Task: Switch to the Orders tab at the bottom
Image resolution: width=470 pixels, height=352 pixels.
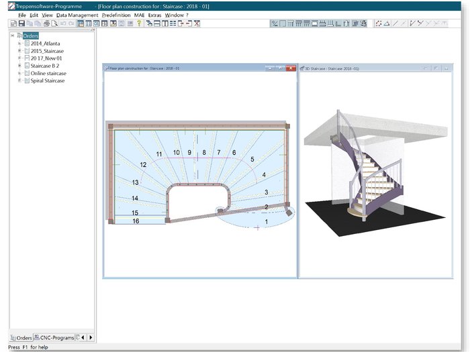Action: click(x=21, y=338)
